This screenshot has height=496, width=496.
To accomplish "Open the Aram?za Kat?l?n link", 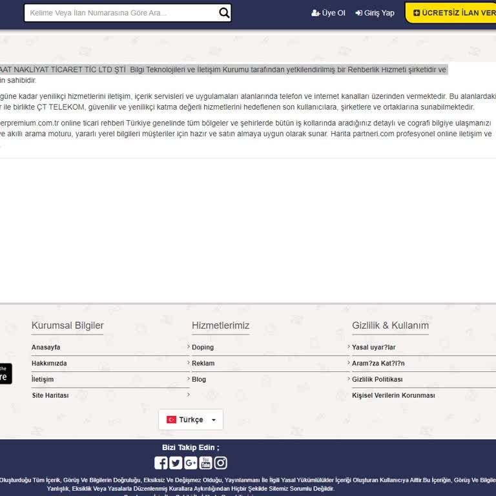I will [378, 363].
